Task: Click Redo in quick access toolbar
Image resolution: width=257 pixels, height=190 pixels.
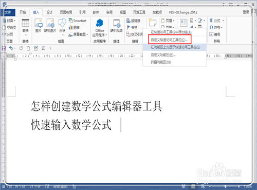Action: [x=21, y=48]
